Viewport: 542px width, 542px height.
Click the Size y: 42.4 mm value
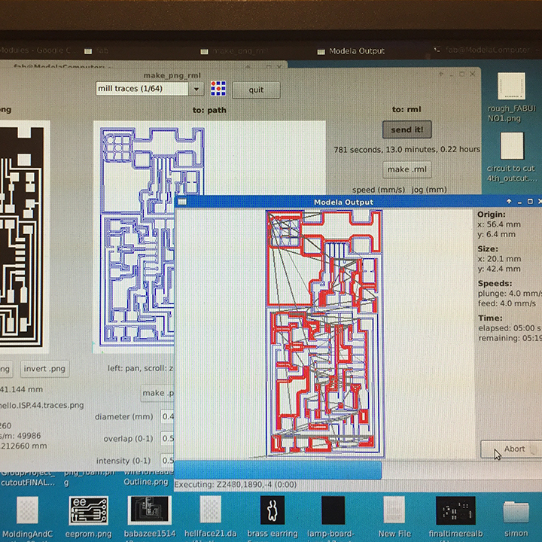pyautogui.click(x=499, y=269)
